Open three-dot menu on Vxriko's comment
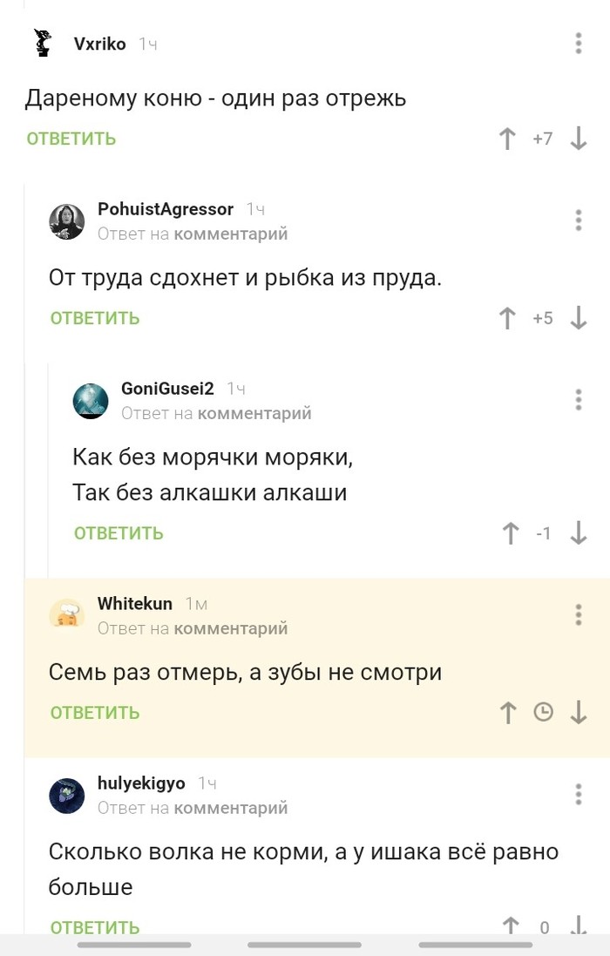Image resolution: width=610 pixels, height=956 pixels. [x=579, y=43]
